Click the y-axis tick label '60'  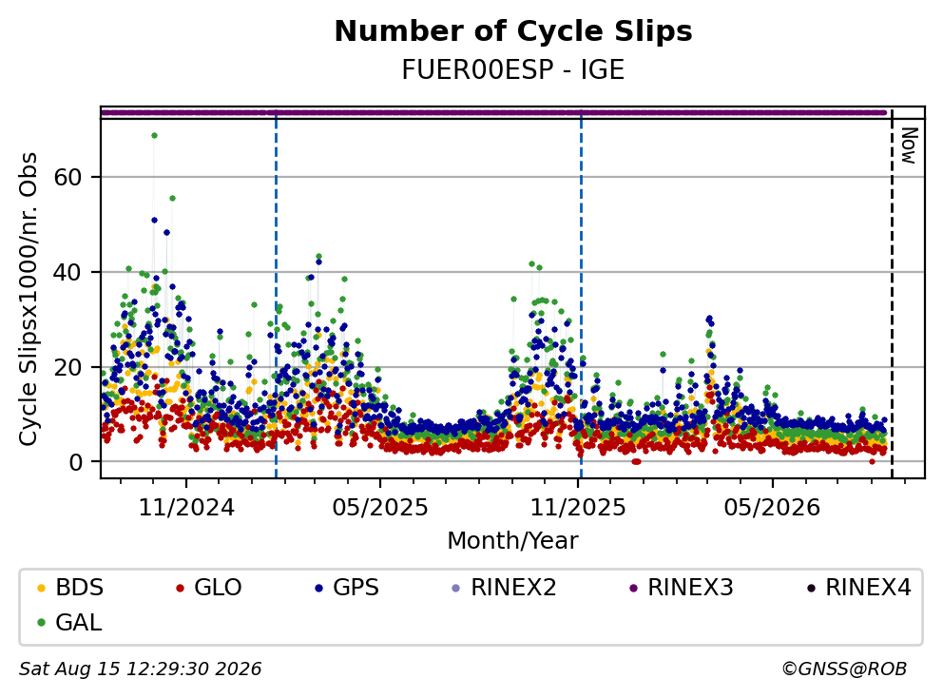[67, 178]
